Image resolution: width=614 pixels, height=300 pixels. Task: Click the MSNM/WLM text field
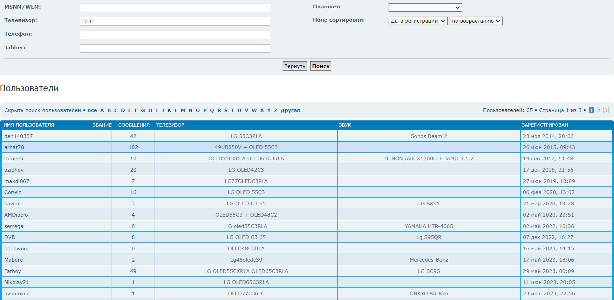click(175, 8)
